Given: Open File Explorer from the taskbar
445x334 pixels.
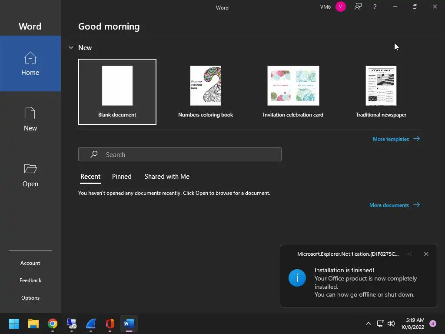Looking at the screenshot, I should pos(33,324).
